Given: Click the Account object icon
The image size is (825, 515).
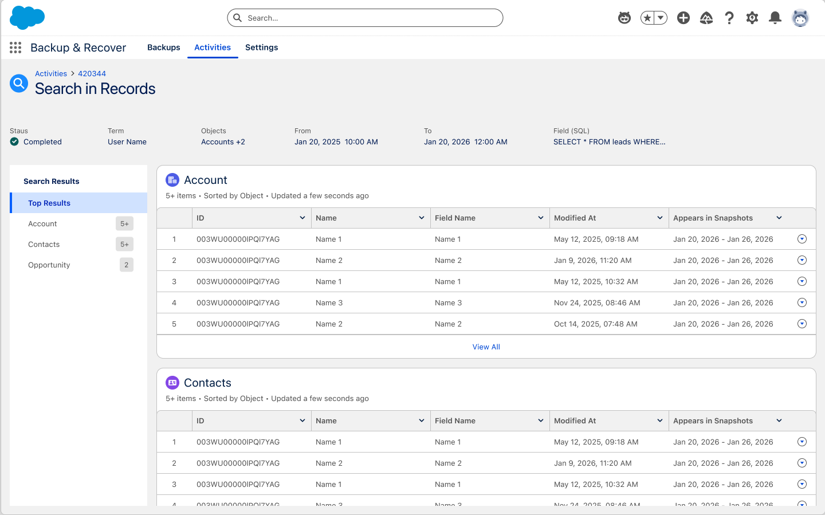Looking at the screenshot, I should click(x=172, y=180).
